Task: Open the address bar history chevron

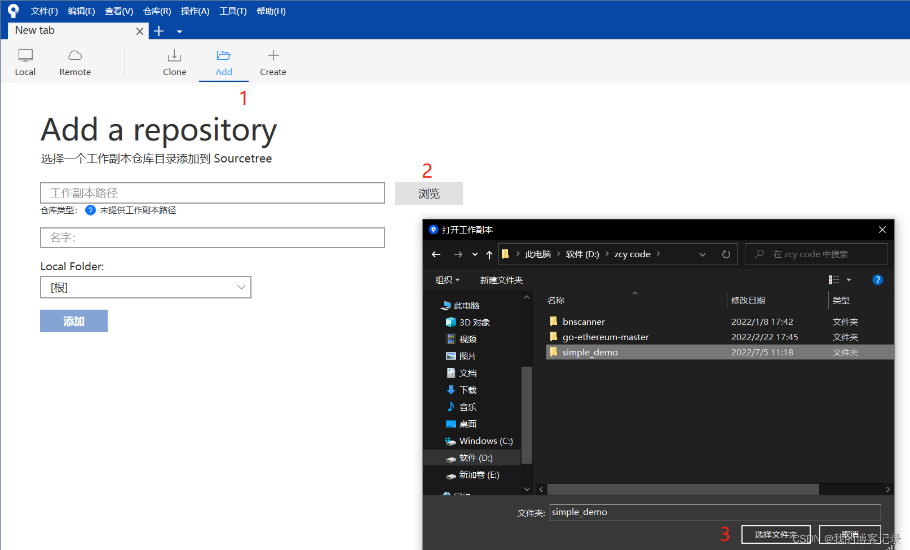Action: 703,254
